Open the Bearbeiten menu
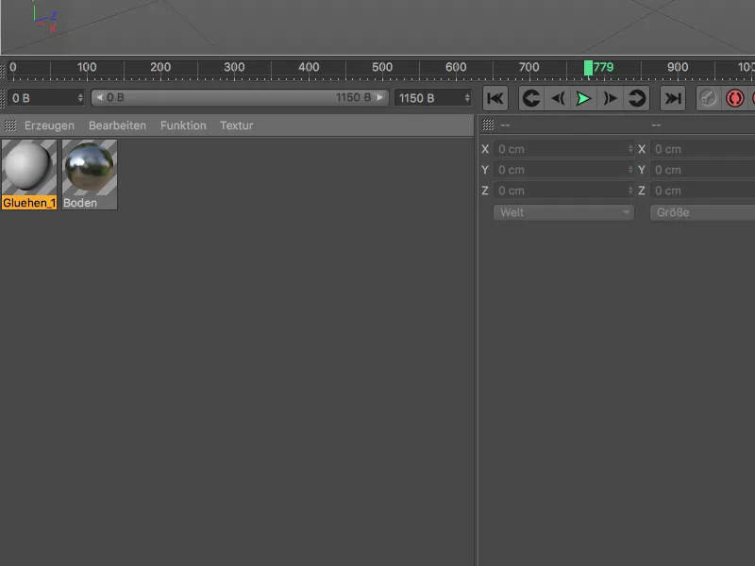Viewport: 755px width, 566px height. 117,125
